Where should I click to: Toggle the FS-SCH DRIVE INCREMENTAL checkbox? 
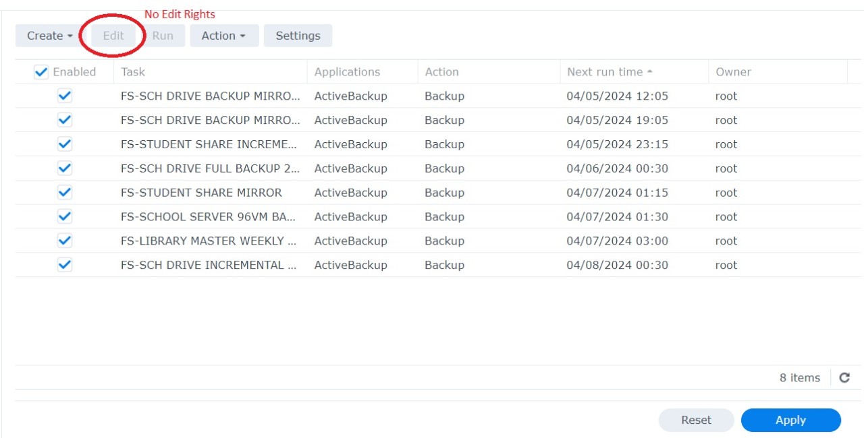tap(65, 265)
